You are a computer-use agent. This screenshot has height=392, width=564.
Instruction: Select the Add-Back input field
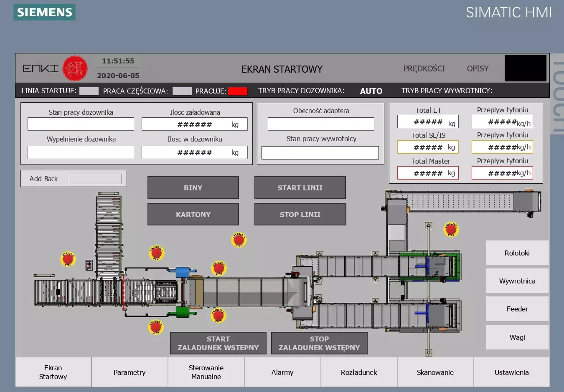(x=95, y=179)
